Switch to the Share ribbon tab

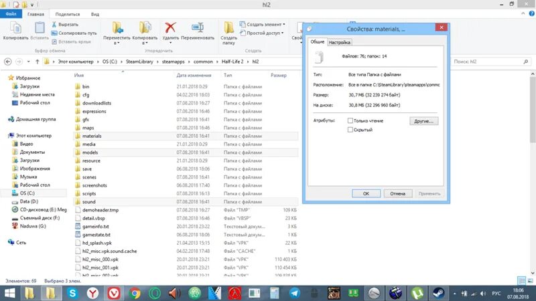[68, 14]
